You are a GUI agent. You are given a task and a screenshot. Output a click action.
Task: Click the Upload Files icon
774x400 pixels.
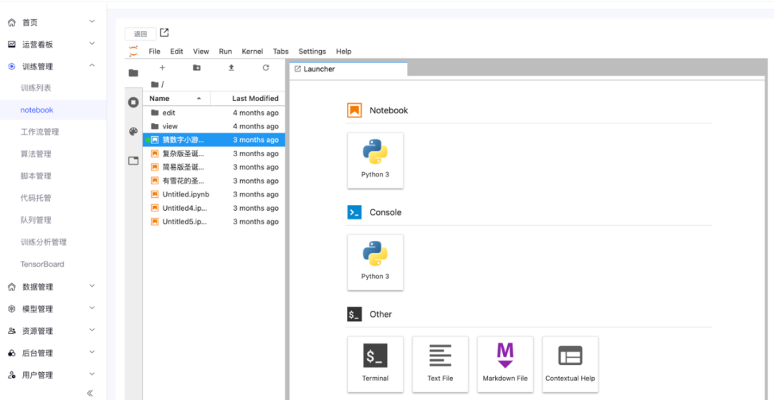231,67
